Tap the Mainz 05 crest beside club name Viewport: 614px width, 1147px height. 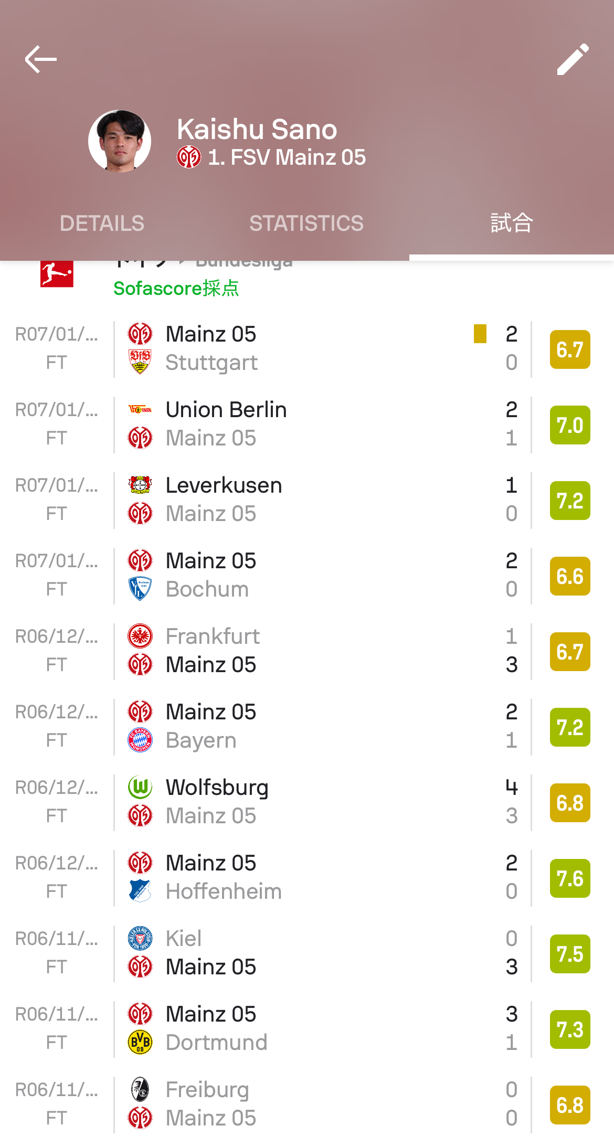pyautogui.click(x=189, y=157)
